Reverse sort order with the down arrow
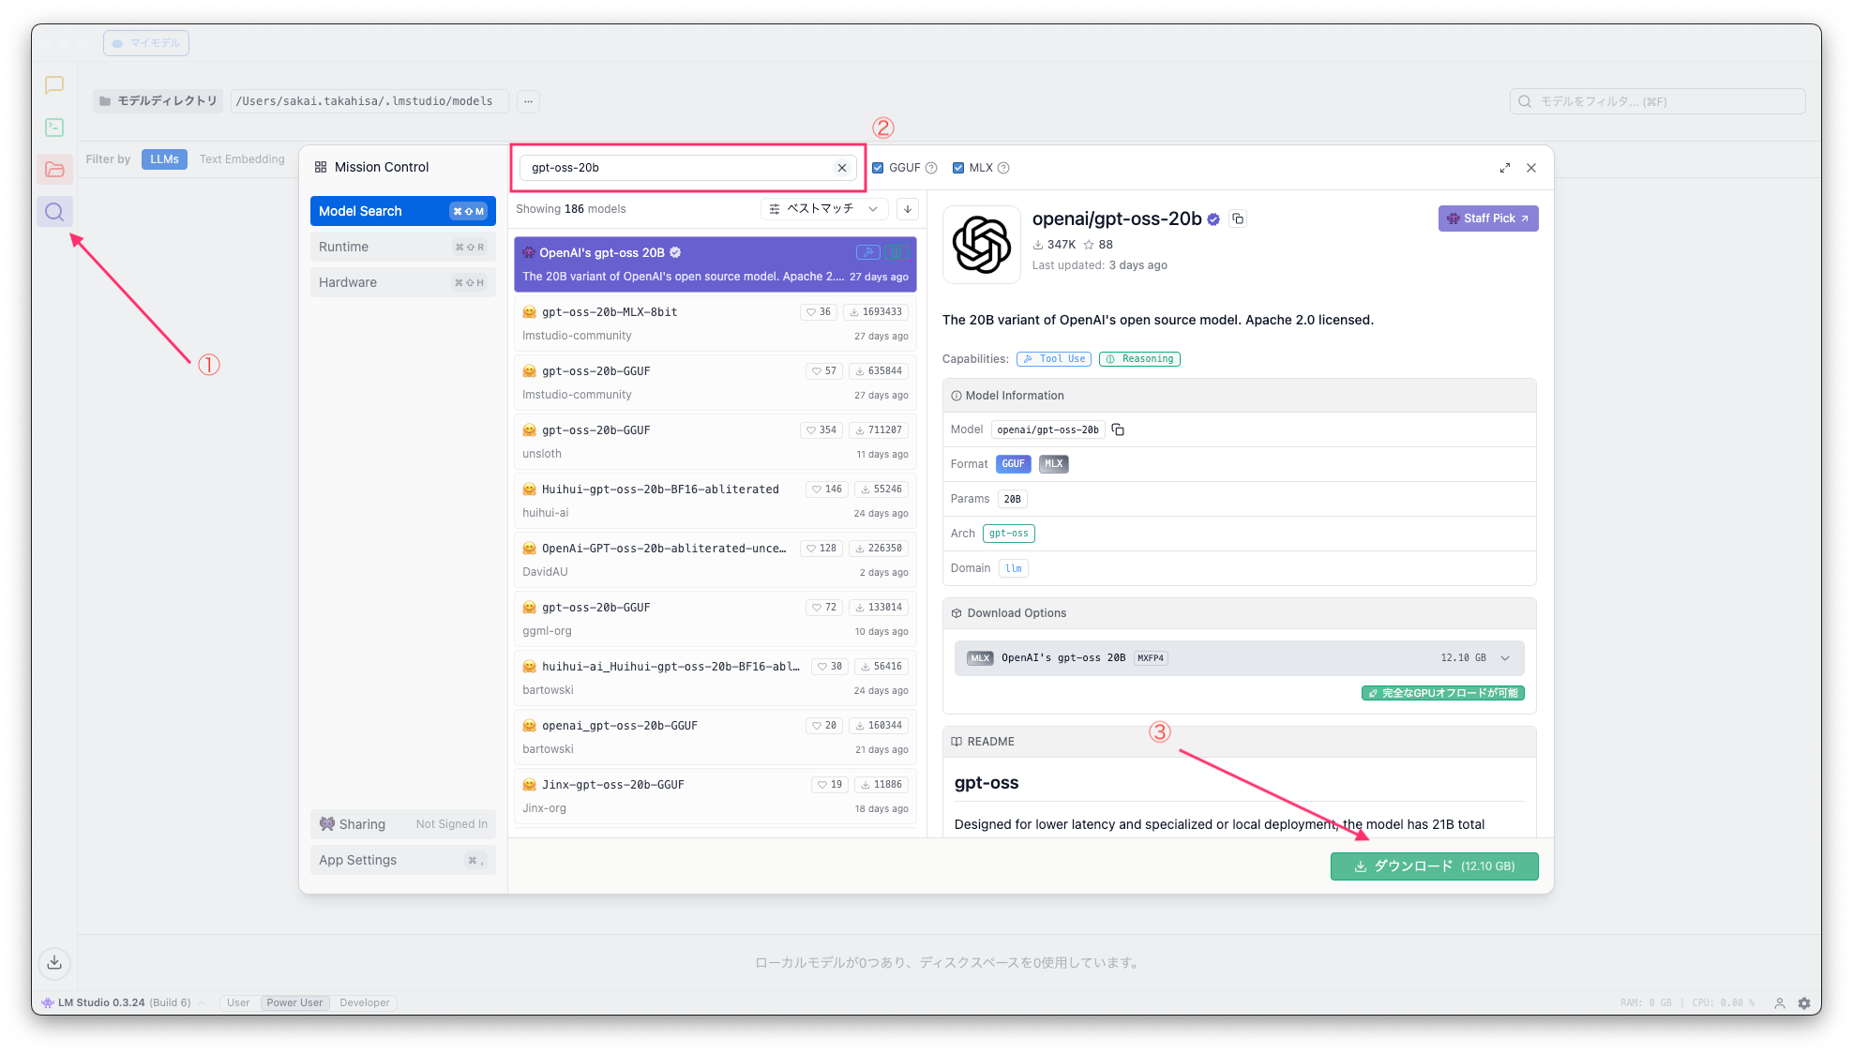The height and width of the screenshot is (1054, 1853). coord(908,209)
